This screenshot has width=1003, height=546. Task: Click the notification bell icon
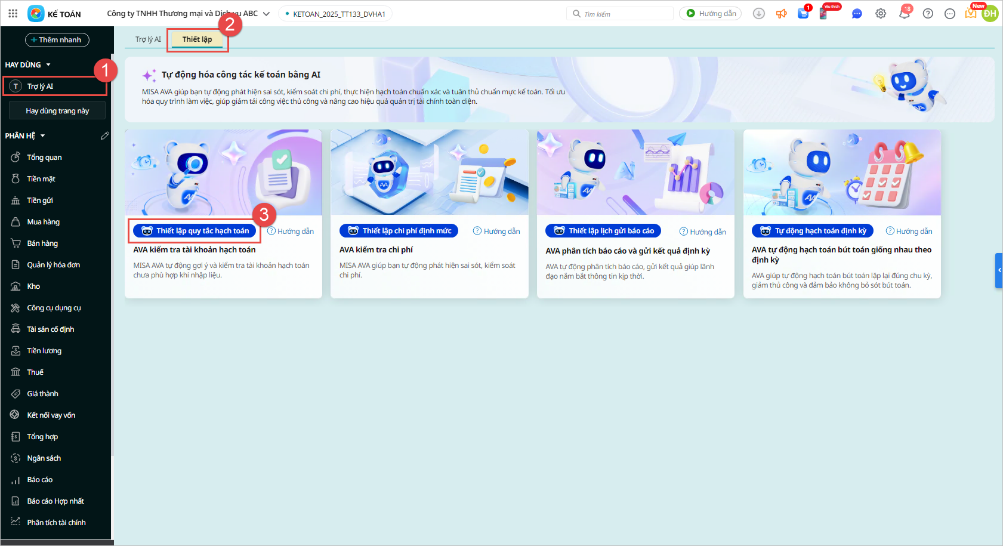904,14
